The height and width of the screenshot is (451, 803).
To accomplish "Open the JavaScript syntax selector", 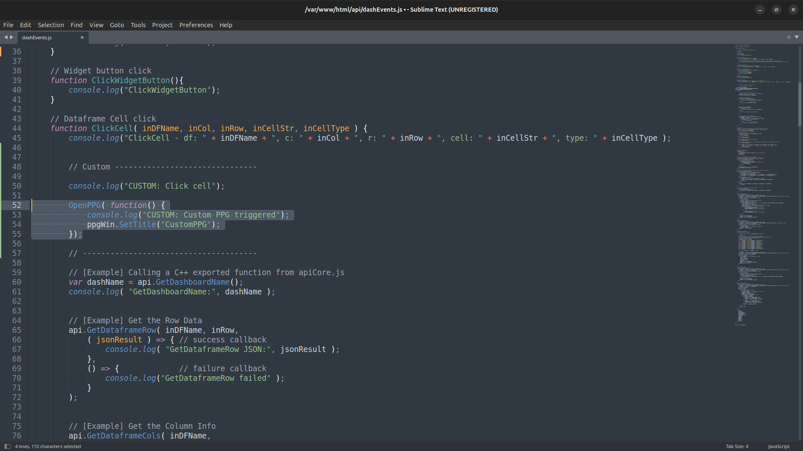I will pyautogui.click(x=778, y=446).
